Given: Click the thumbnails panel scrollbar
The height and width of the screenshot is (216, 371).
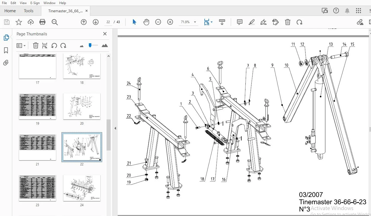Looking at the screenshot, I should click(108, 135).
